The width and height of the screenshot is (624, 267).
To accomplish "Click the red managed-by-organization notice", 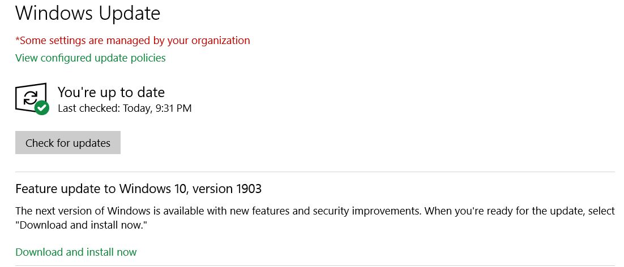I will (133, 41).
